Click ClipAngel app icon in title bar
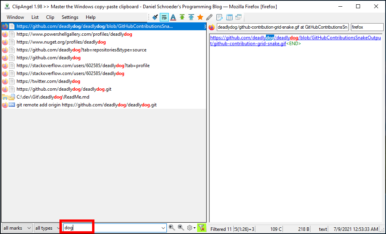Viewport: 386px width, 234px height. [7, 6]
